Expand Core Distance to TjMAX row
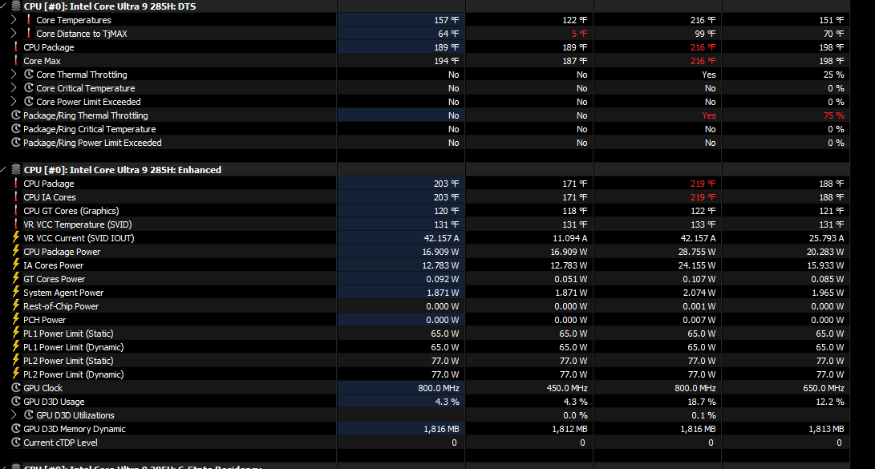This screenshot has height=469, width=875. click(x=14, y=34)
